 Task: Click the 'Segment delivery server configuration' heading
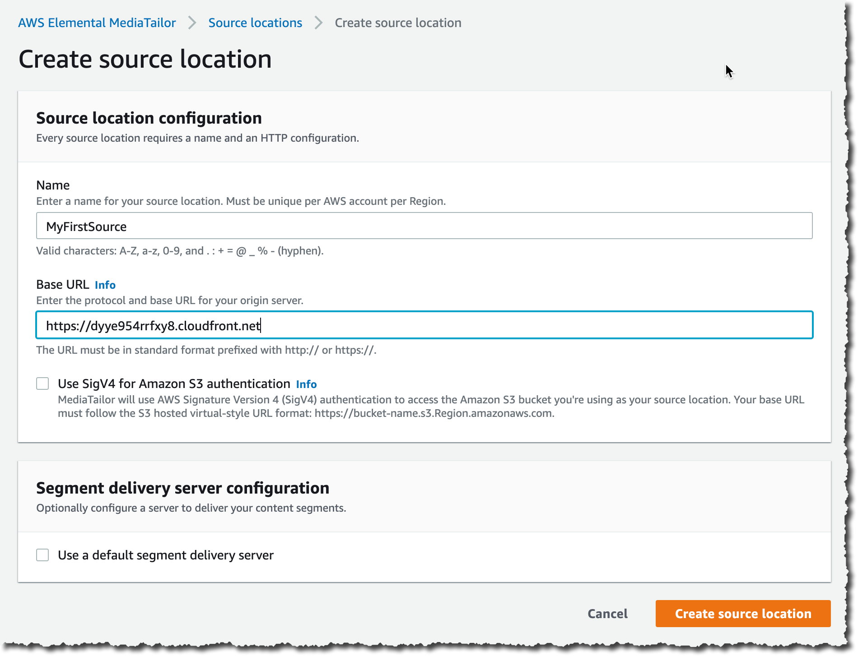point(182,488)
